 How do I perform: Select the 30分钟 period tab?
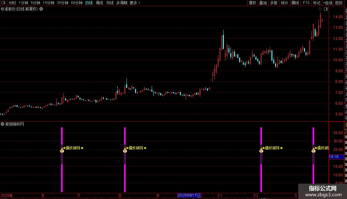click(63, 3)
